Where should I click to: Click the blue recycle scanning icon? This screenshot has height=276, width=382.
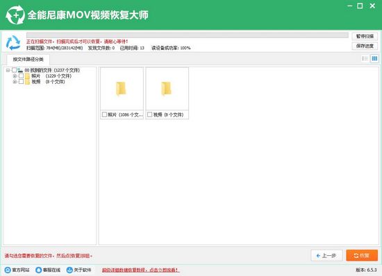tap(13, 42)
